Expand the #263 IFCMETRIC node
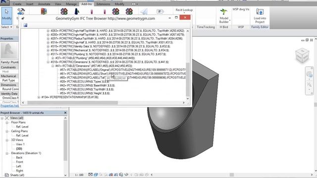Viewport: 317px width, 178px height. pyautogui.click(x=48, y=31)
